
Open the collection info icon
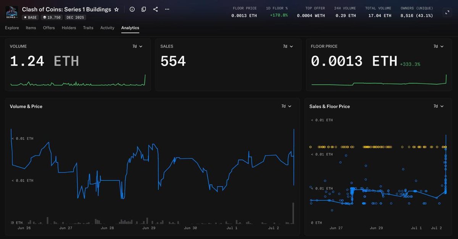click(132, 9)
